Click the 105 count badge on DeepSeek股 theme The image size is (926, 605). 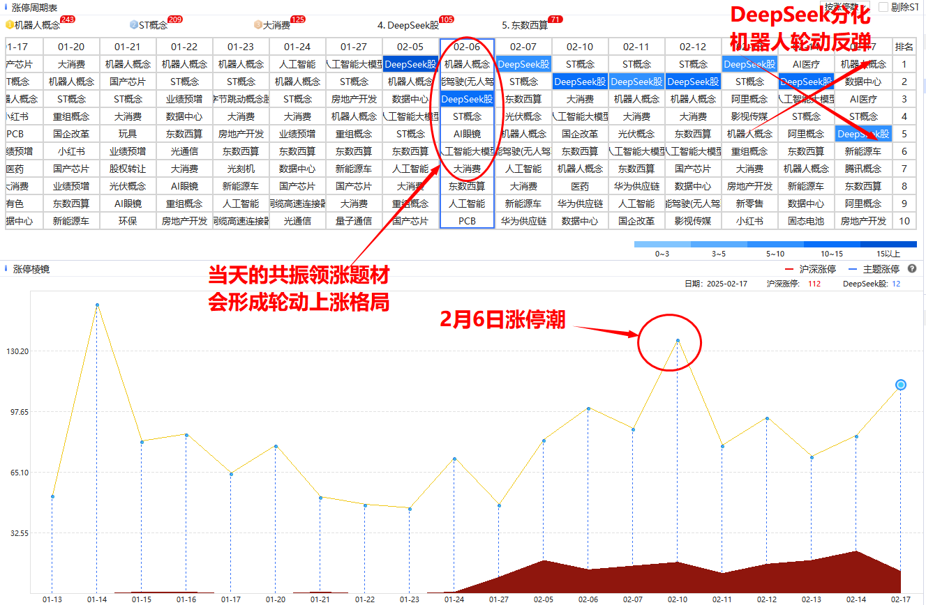click(447, 20)
